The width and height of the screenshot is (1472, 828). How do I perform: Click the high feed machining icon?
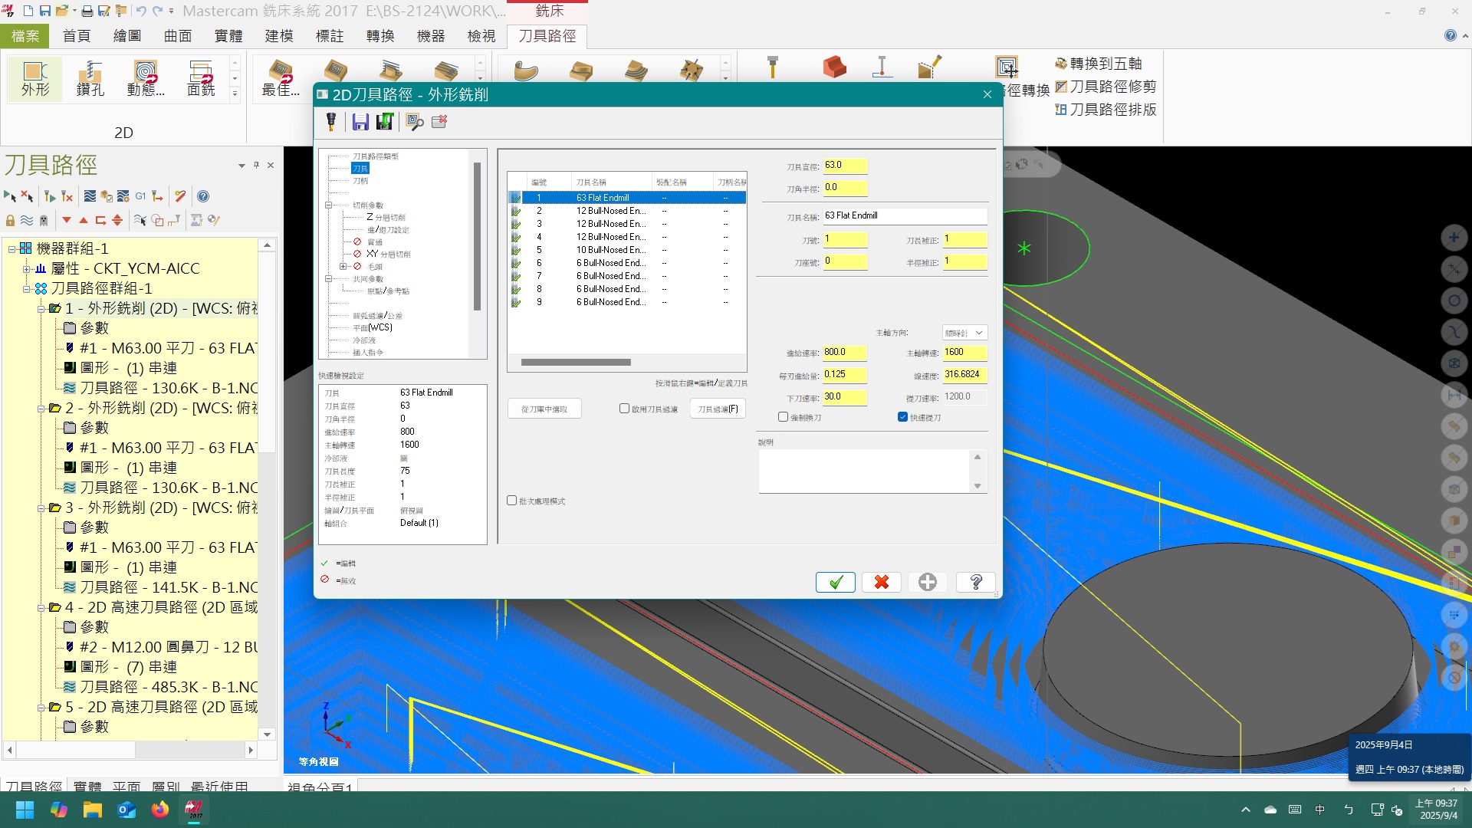click(157, 196)
